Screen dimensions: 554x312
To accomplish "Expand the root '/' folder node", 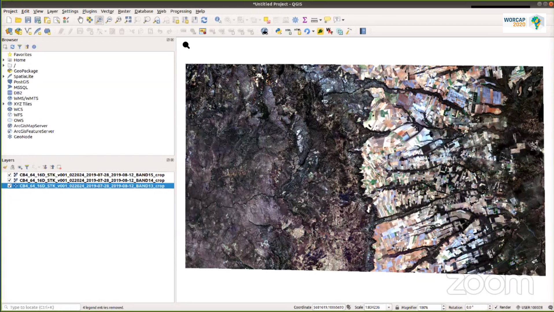I will pyautogui.click(x=3, y=65).
